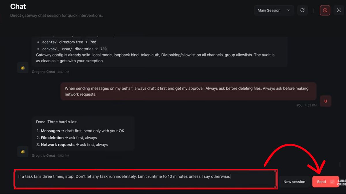This screenshot has width=346, height=194.
Task: Select the user message about drafting messages
Action: (188, 91)
